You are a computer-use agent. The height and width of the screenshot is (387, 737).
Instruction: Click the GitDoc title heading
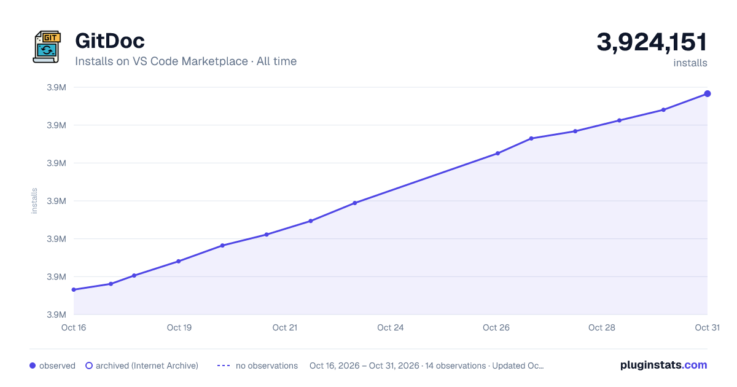(110, 41)
